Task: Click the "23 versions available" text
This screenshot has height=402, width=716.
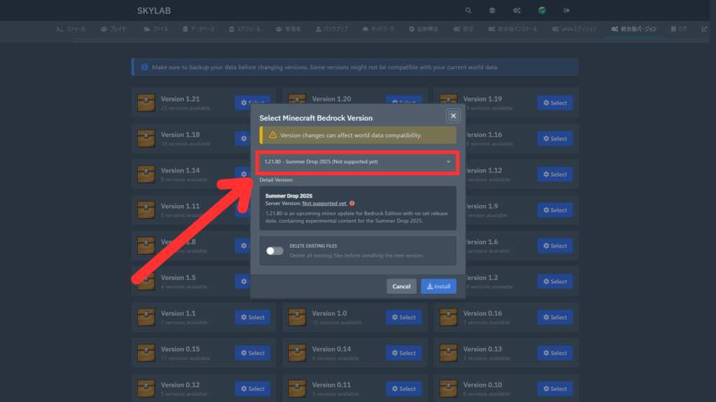Action: (x=185, y=108)
